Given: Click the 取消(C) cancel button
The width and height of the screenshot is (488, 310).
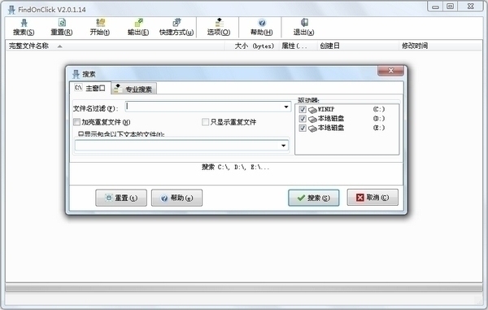Looking at the screenshot, I should (373, 198).
